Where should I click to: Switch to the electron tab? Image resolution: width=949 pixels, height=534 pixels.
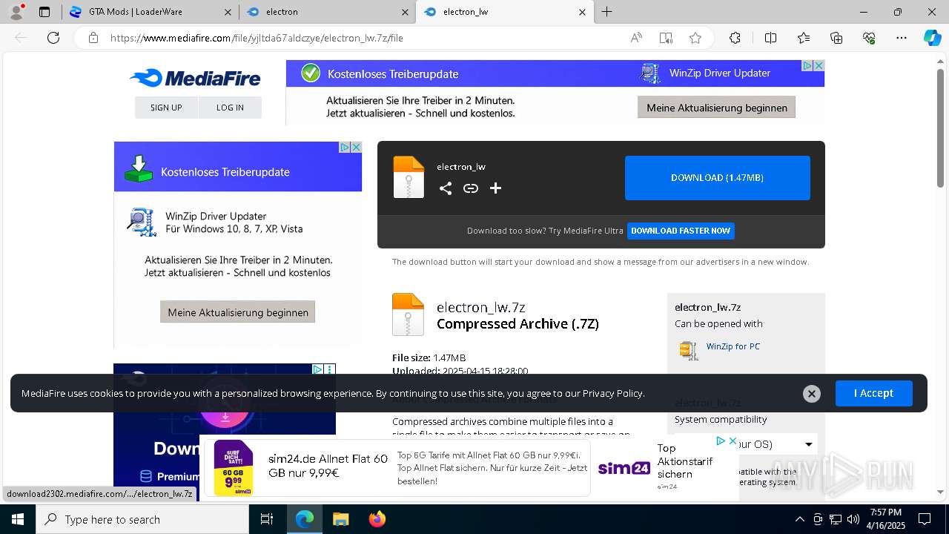pyautogui.click(x=328, y=12)
